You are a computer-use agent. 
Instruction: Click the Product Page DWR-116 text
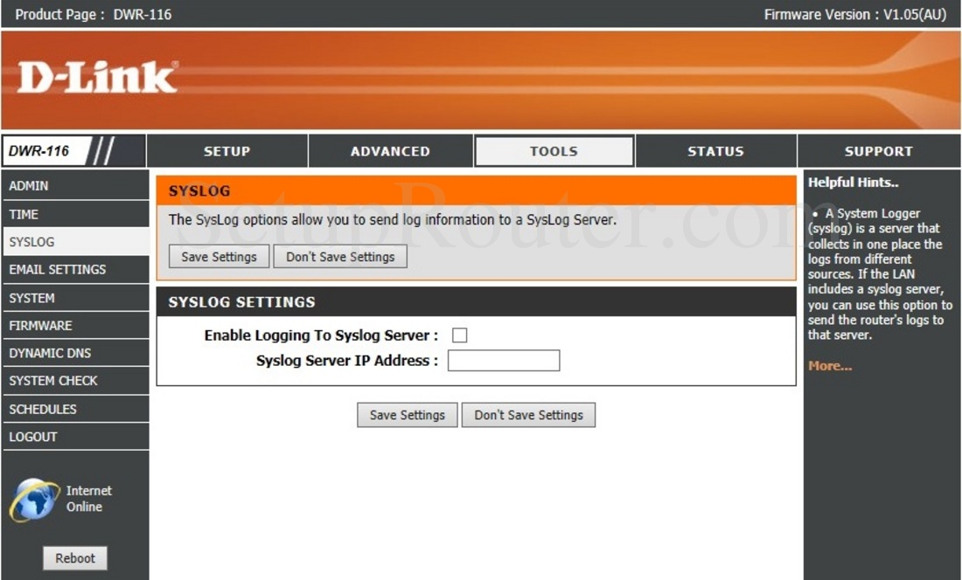click(x=94, y=15)
